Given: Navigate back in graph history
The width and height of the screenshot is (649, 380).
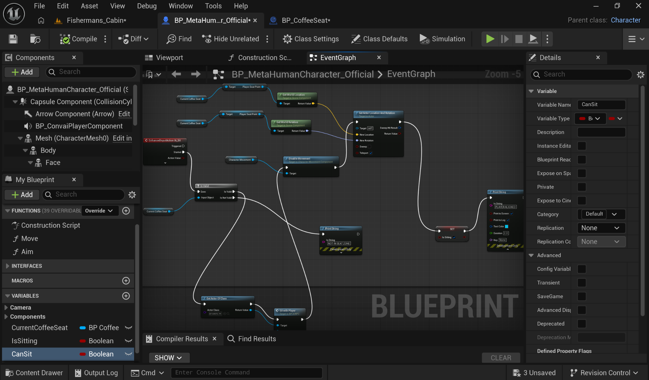Looking at the screenshot, I should (176, 74).
